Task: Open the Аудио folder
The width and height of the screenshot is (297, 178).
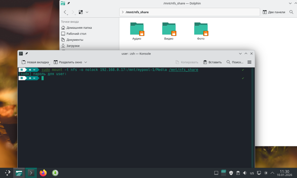Action: 137,31
